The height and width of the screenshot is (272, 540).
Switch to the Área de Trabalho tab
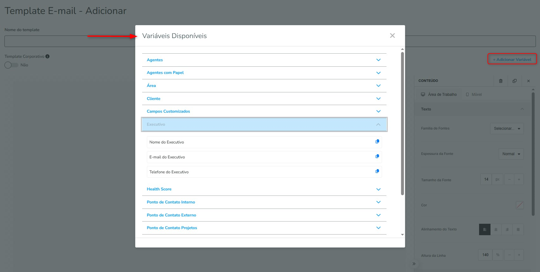(x=439, y=95)
